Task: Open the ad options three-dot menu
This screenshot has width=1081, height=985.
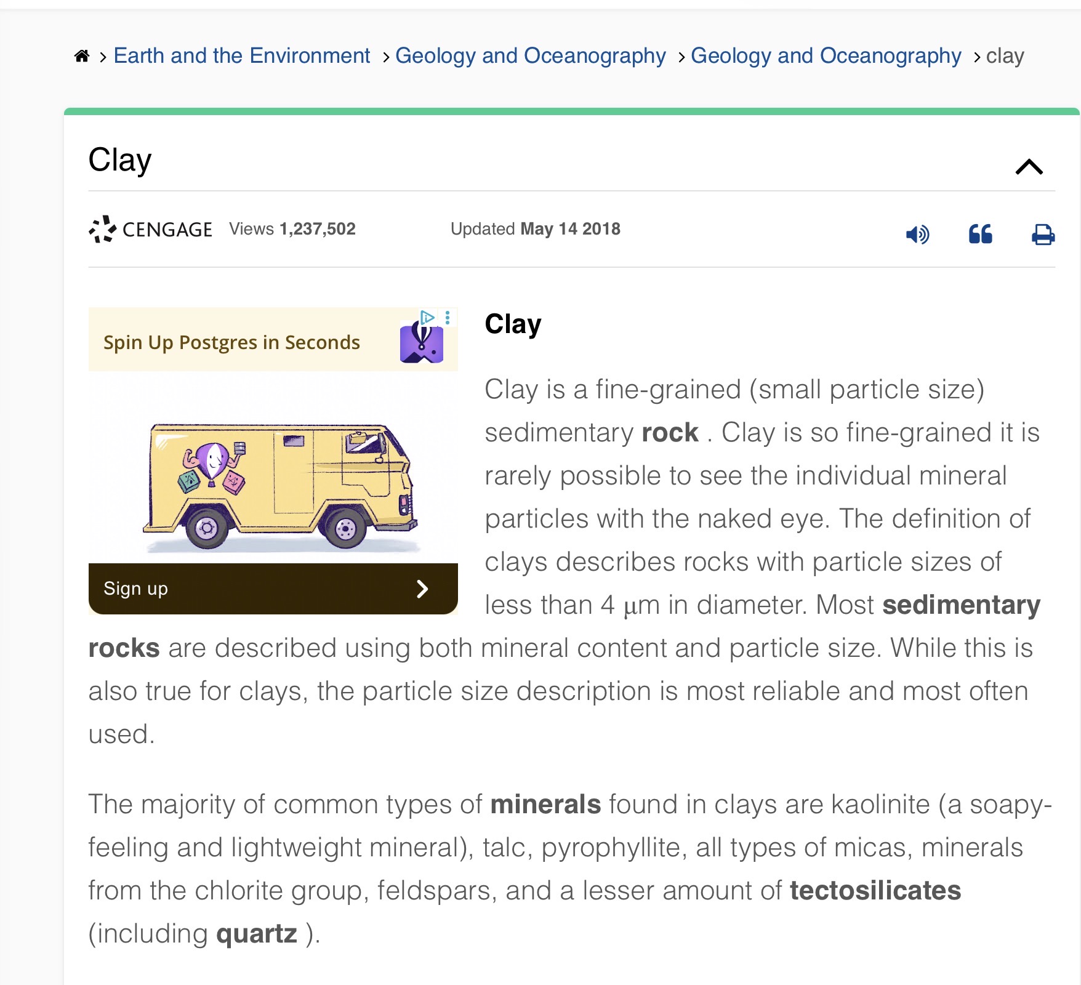Action: pyautogui.click(x=448, y=317)
